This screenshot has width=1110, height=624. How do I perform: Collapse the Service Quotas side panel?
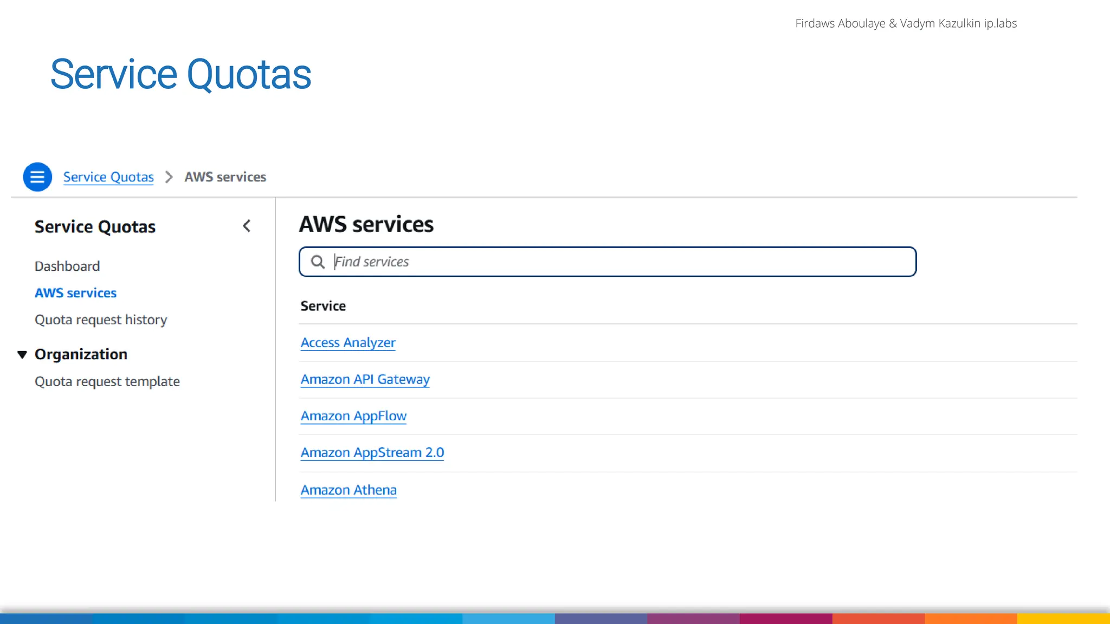click(x=247, y=226)
